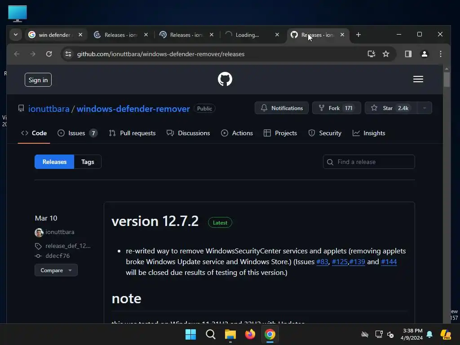Click the Sign in button
This screenshot has width=460, height=345.
(x=38, y=80)
